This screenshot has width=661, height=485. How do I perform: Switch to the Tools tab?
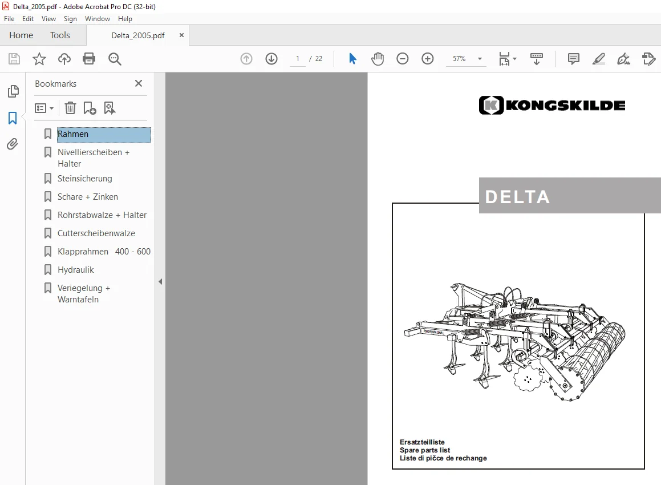tap(60, 35)
